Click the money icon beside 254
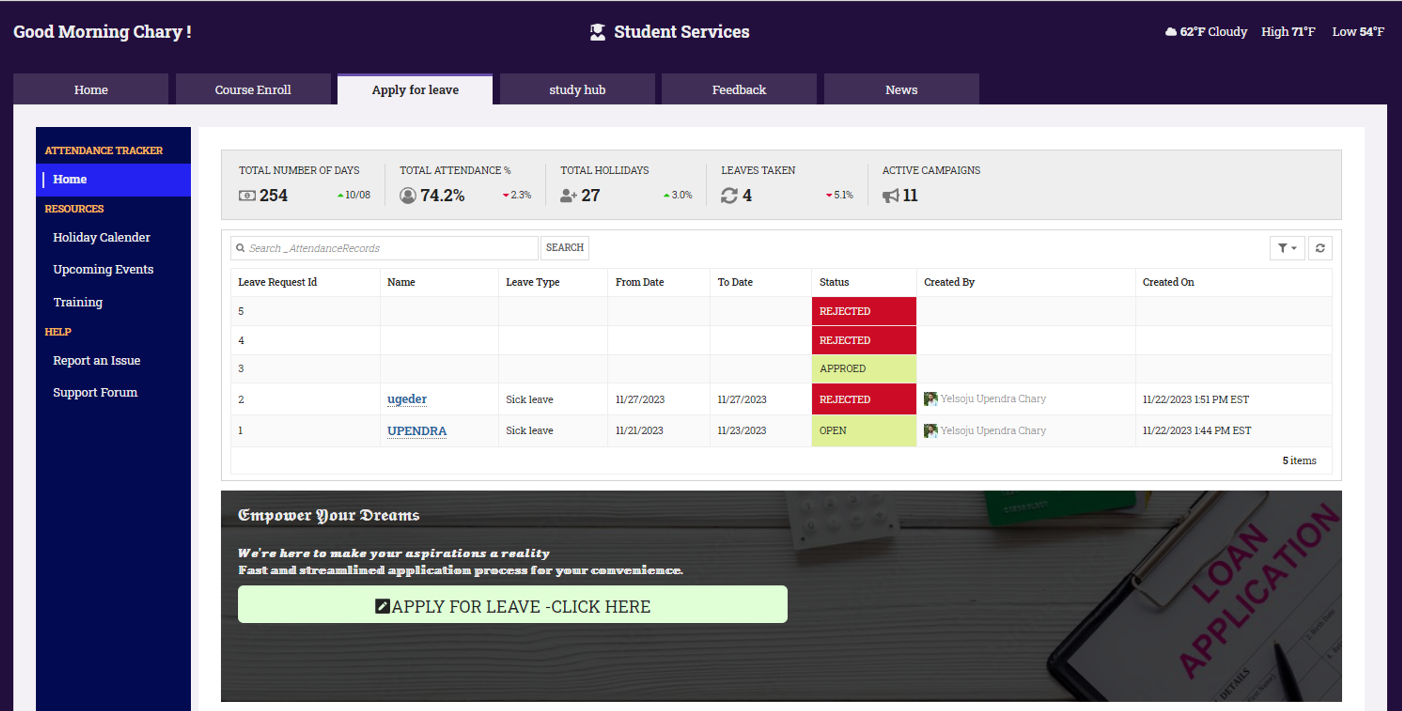Screen dimensions: 1402x711 point(246,195)
